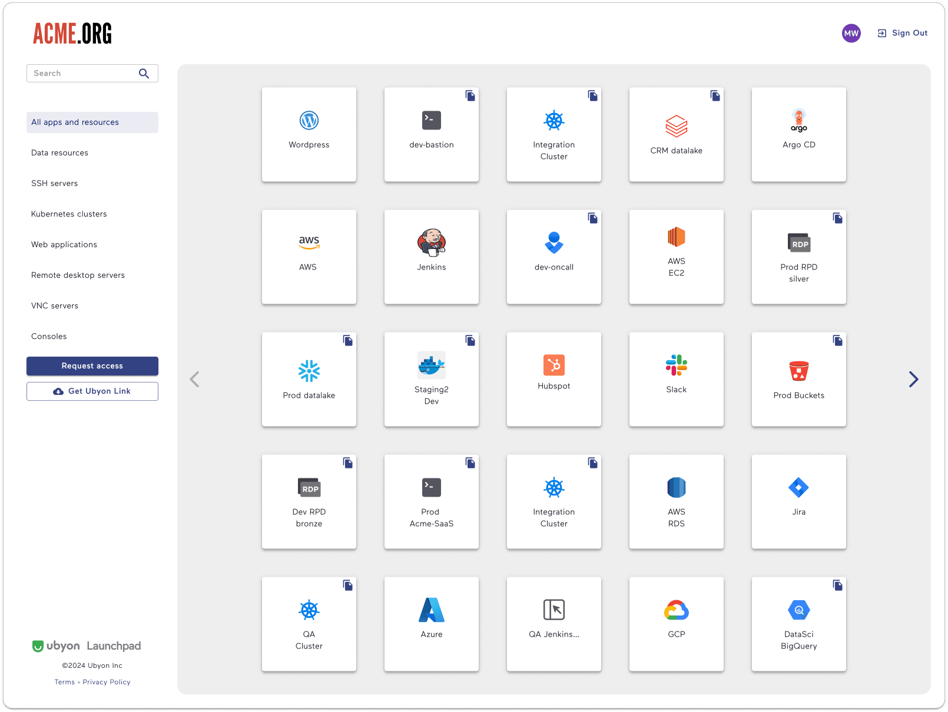Open the Prod RPD silver tile
The image size is (948, 712).
pos(799,257)
